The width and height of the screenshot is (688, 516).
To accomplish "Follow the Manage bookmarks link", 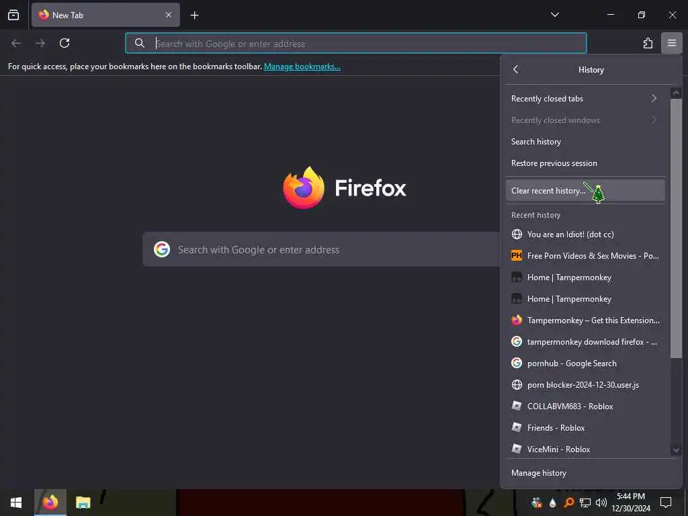I will point(302,67).
